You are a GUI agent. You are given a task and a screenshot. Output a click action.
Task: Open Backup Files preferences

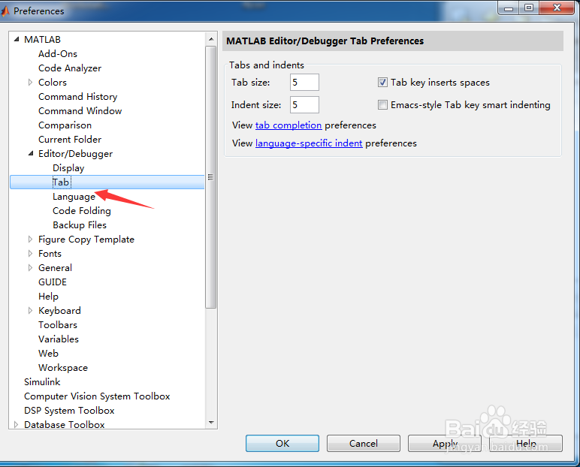tap(80, 224)
